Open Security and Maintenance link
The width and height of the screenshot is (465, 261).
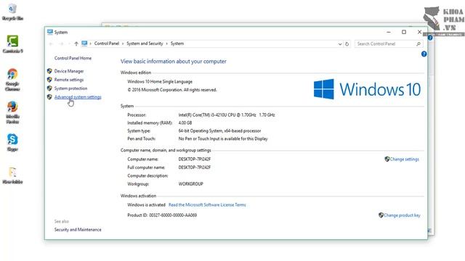78,229
